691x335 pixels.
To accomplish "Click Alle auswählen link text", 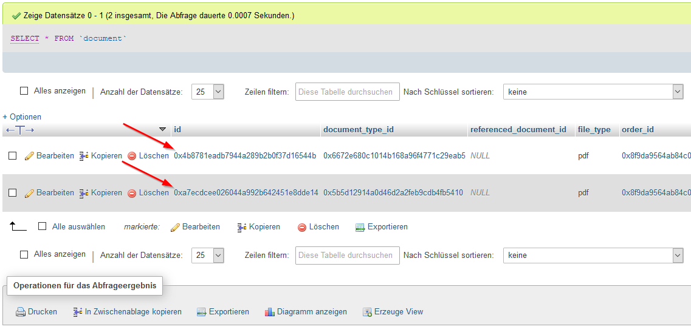I will (x=78, y=227).
